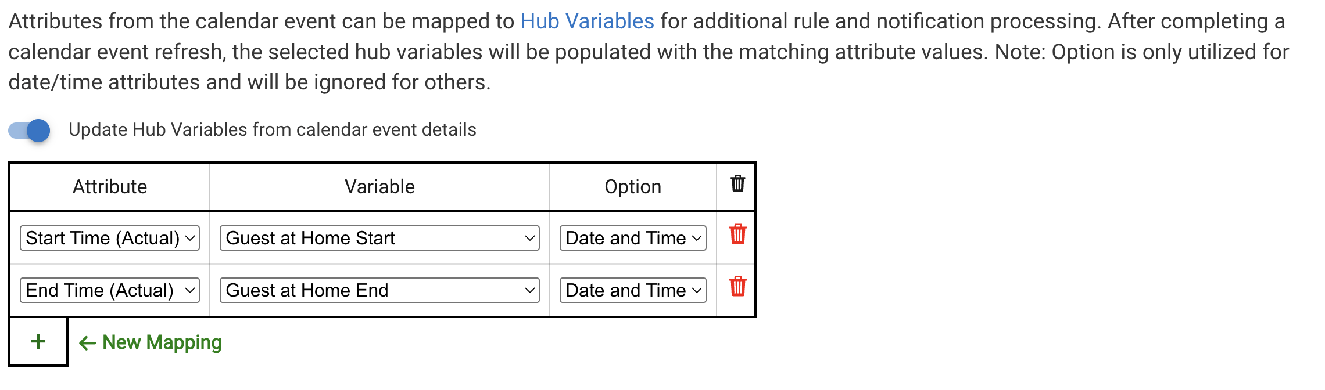Delete the End Time mapping row
The image size is (1325, 390).
pos(737,287)
